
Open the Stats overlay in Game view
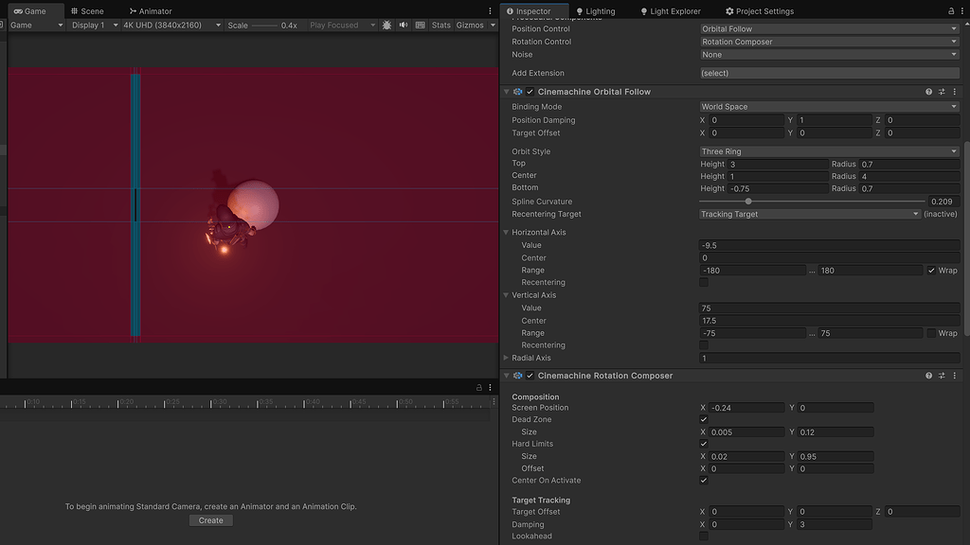(x=440, y=25)
